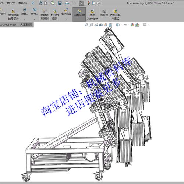Image resolution: width=184 pixels, height=184 pixels.
Task: Expand the New document dropdown arrow
Action: [x=49, y=3]
